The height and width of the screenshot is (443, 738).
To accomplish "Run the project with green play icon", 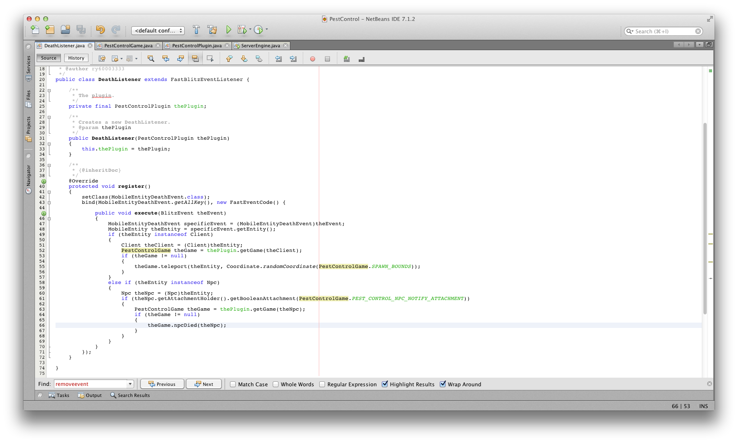I will pyautogui.click(x=229, y=30).
